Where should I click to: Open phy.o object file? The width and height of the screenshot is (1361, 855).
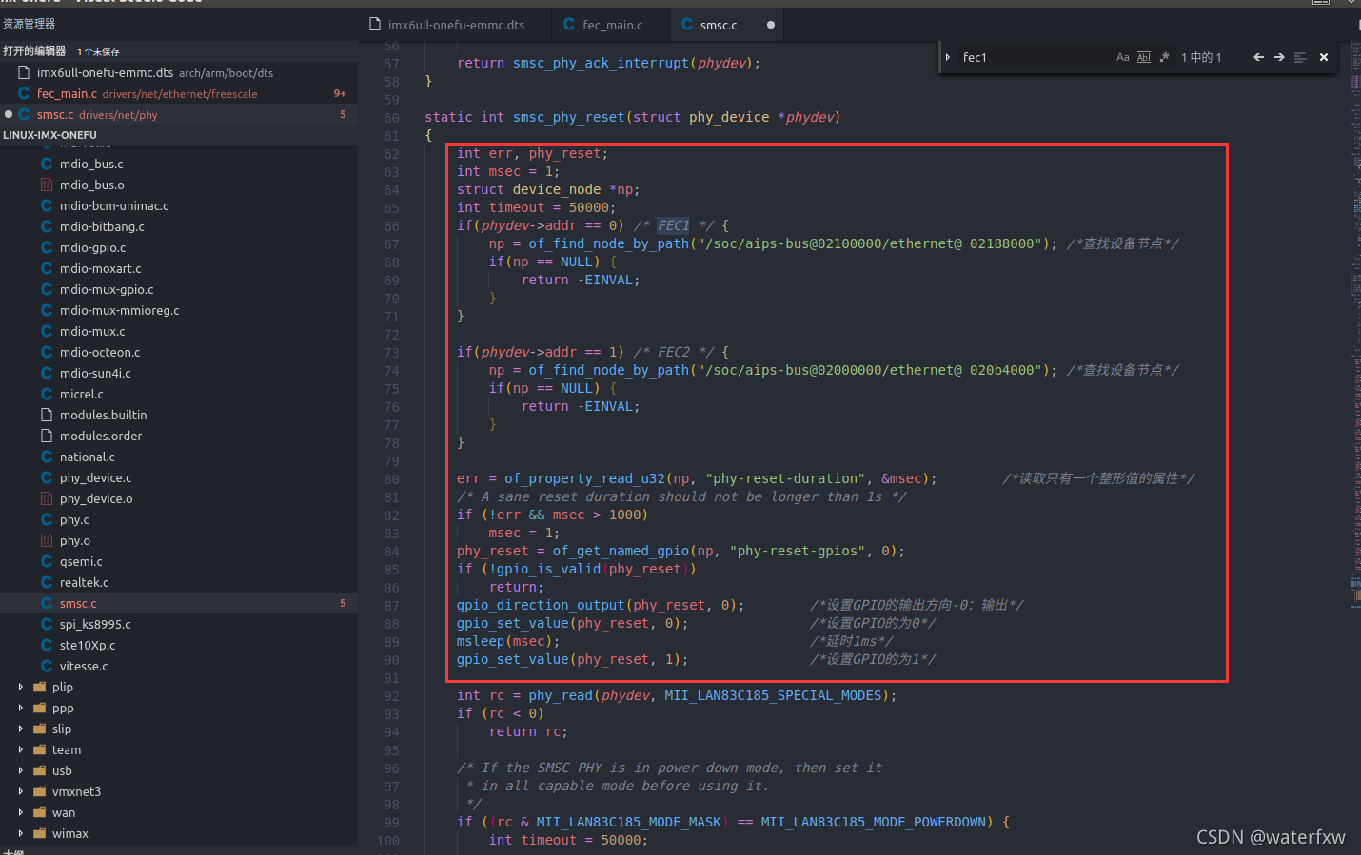[x=179, y=540]
